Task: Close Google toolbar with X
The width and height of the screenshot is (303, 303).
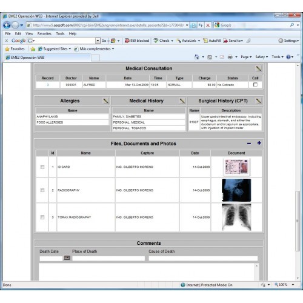Action: (x=7, y=41)
